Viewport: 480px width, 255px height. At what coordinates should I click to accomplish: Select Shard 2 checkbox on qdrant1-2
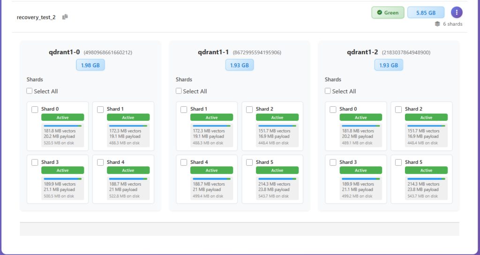[x=398, y=109]
